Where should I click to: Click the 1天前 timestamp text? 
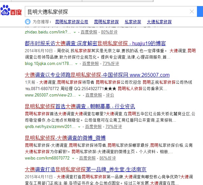pyautogui.click(x=30, y=82)
